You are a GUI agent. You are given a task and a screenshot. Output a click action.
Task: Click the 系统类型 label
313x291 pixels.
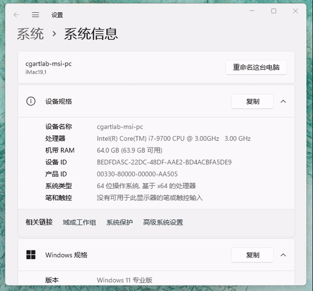(59, 186)
